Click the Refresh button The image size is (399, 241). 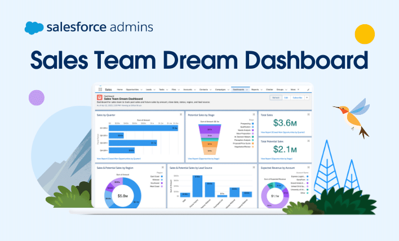click(x=276, y=97)
